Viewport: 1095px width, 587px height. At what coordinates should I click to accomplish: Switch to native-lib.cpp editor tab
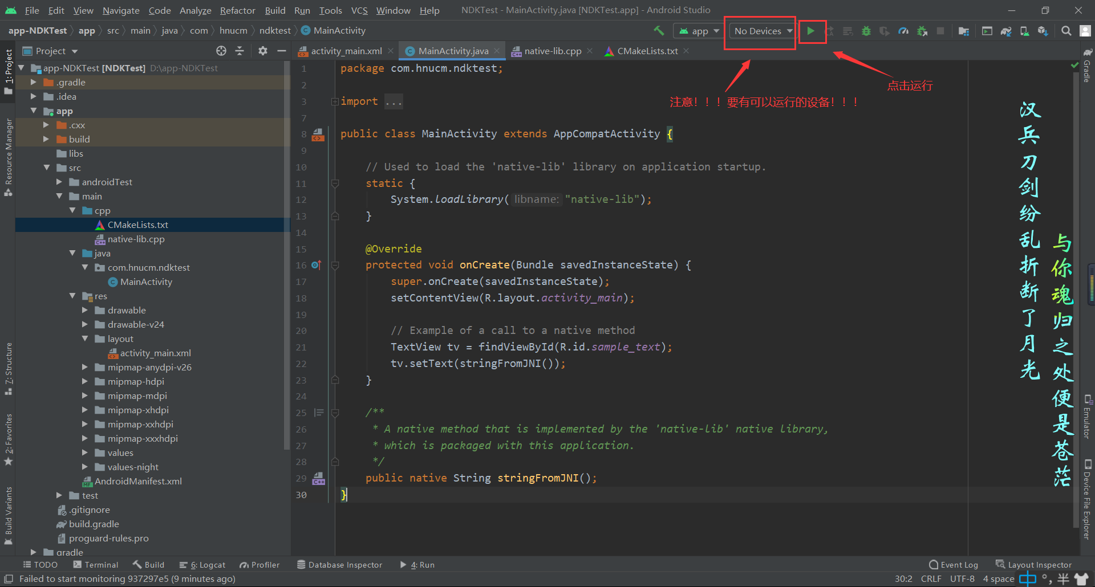pos(553,51)
